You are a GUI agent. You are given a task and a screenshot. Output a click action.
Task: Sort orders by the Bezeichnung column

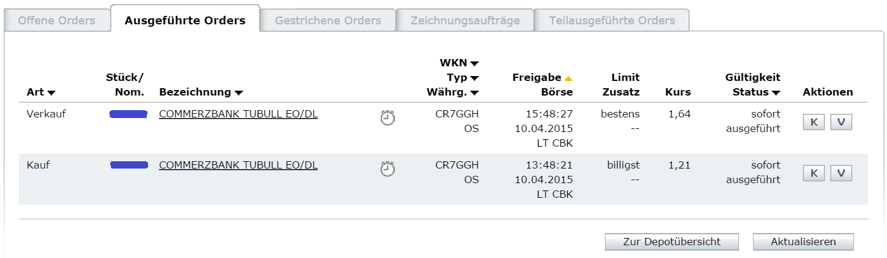click(x=239, y=93)
